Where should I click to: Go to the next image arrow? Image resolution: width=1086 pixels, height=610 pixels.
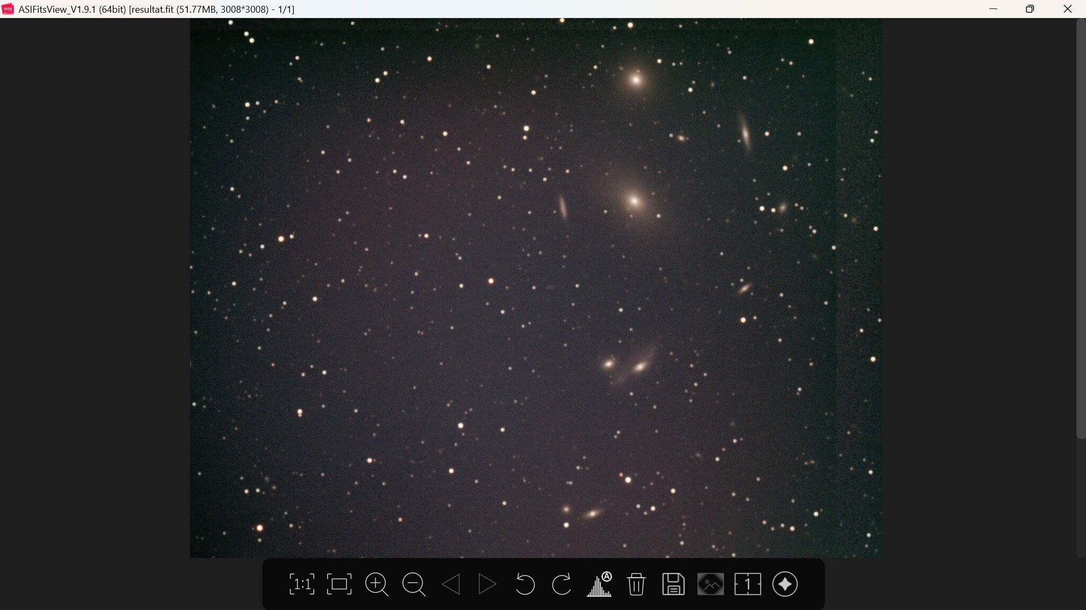(x=487, y=584)
